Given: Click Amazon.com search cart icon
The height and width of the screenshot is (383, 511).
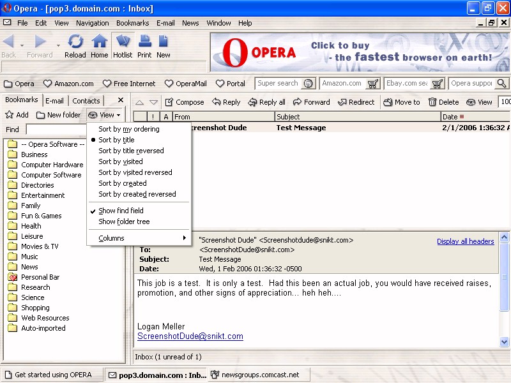Looking at the screenshot, I should pyautogui.click(x=372, y=84).
